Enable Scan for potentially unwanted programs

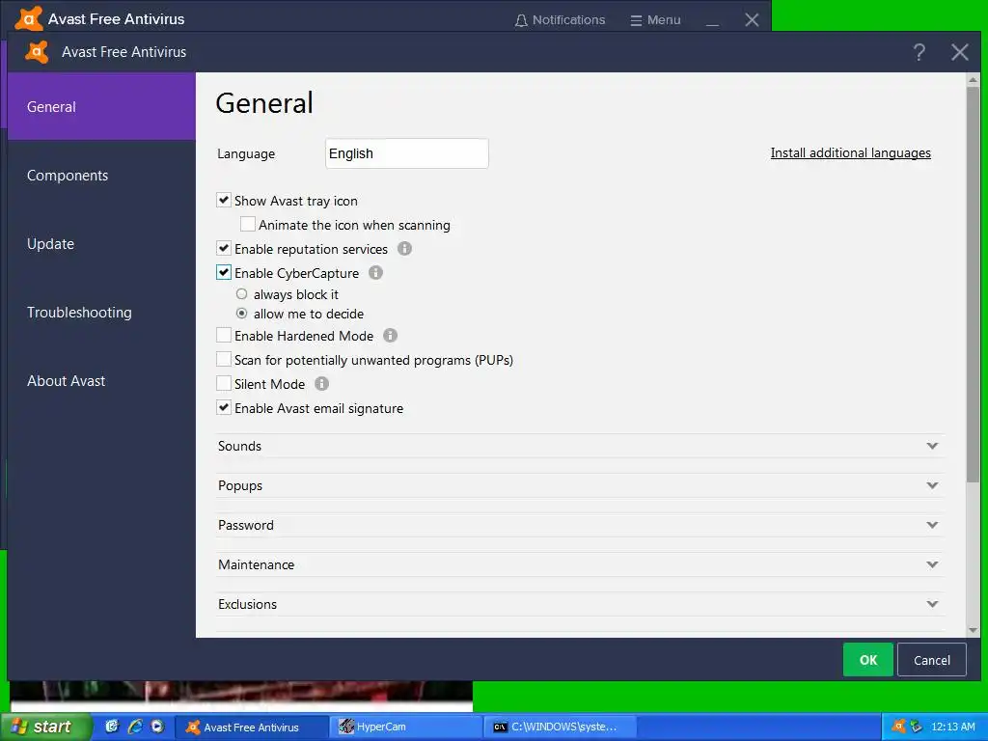click(224, 359)
